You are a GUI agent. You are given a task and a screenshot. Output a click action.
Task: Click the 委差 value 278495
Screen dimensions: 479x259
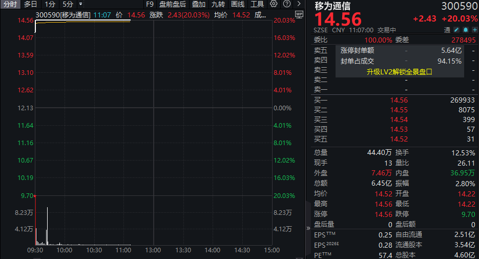(x=464, y=40)
